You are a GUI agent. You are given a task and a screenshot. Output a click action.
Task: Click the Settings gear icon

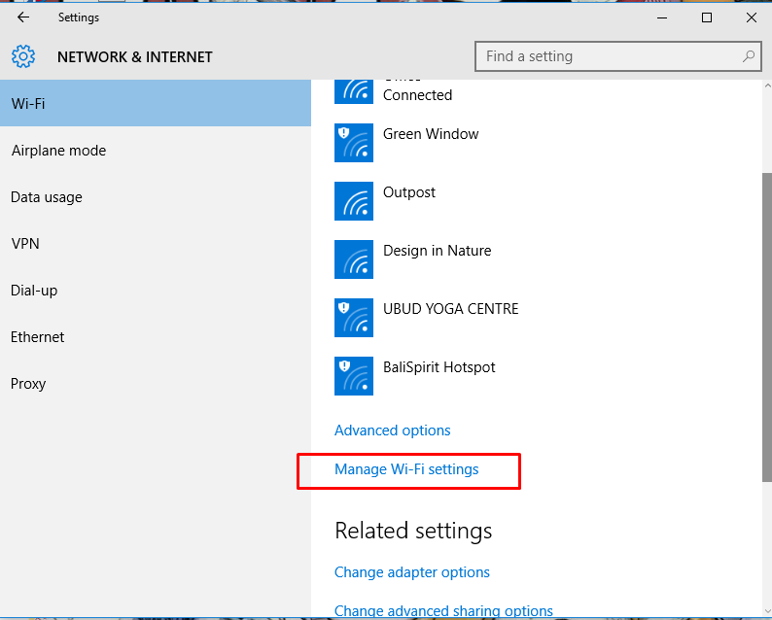(23, 56)
